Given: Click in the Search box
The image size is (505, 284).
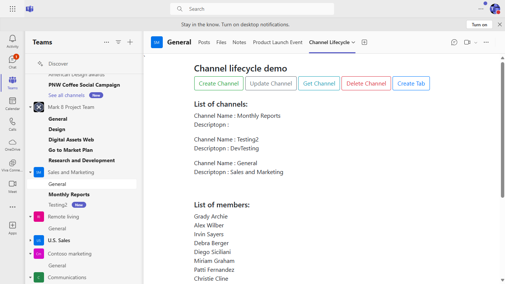Looking at the screenshot, I should (252, 9).
